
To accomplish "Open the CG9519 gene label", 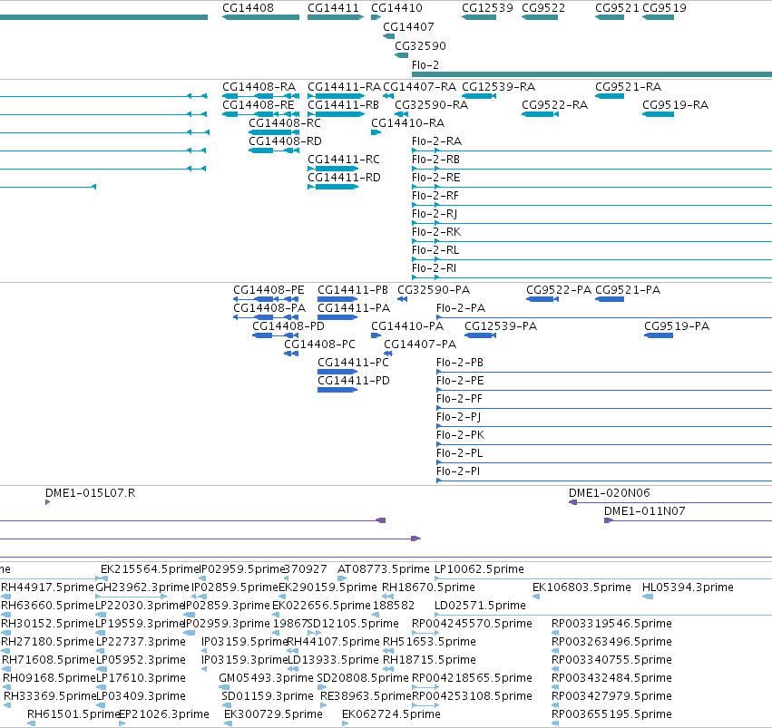I will (664, 8).
